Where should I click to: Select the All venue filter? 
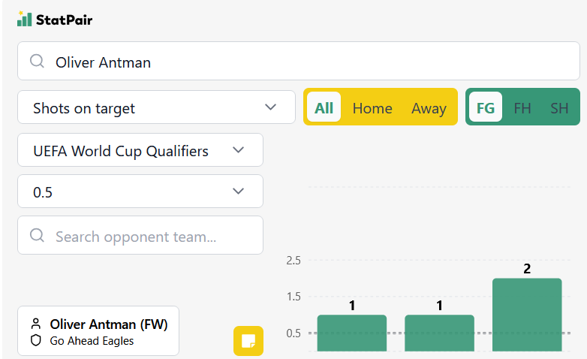[324, 107]
